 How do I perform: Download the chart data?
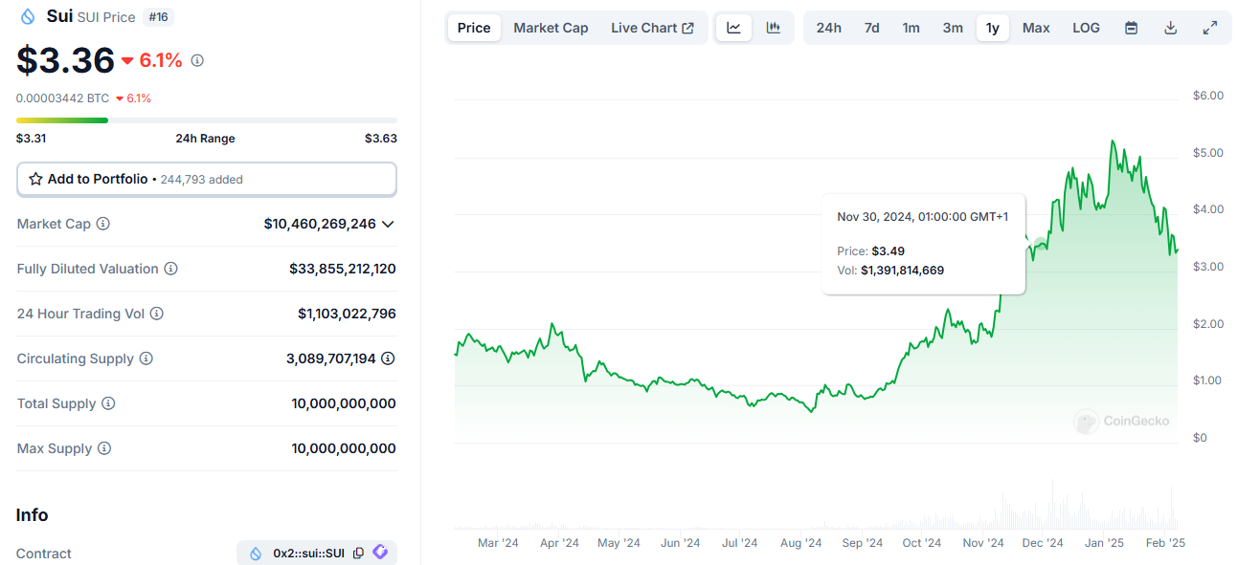[x=1170, y=28]
